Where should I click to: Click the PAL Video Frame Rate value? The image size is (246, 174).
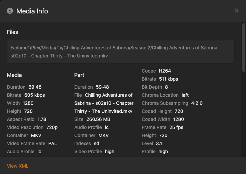(53, 143)
